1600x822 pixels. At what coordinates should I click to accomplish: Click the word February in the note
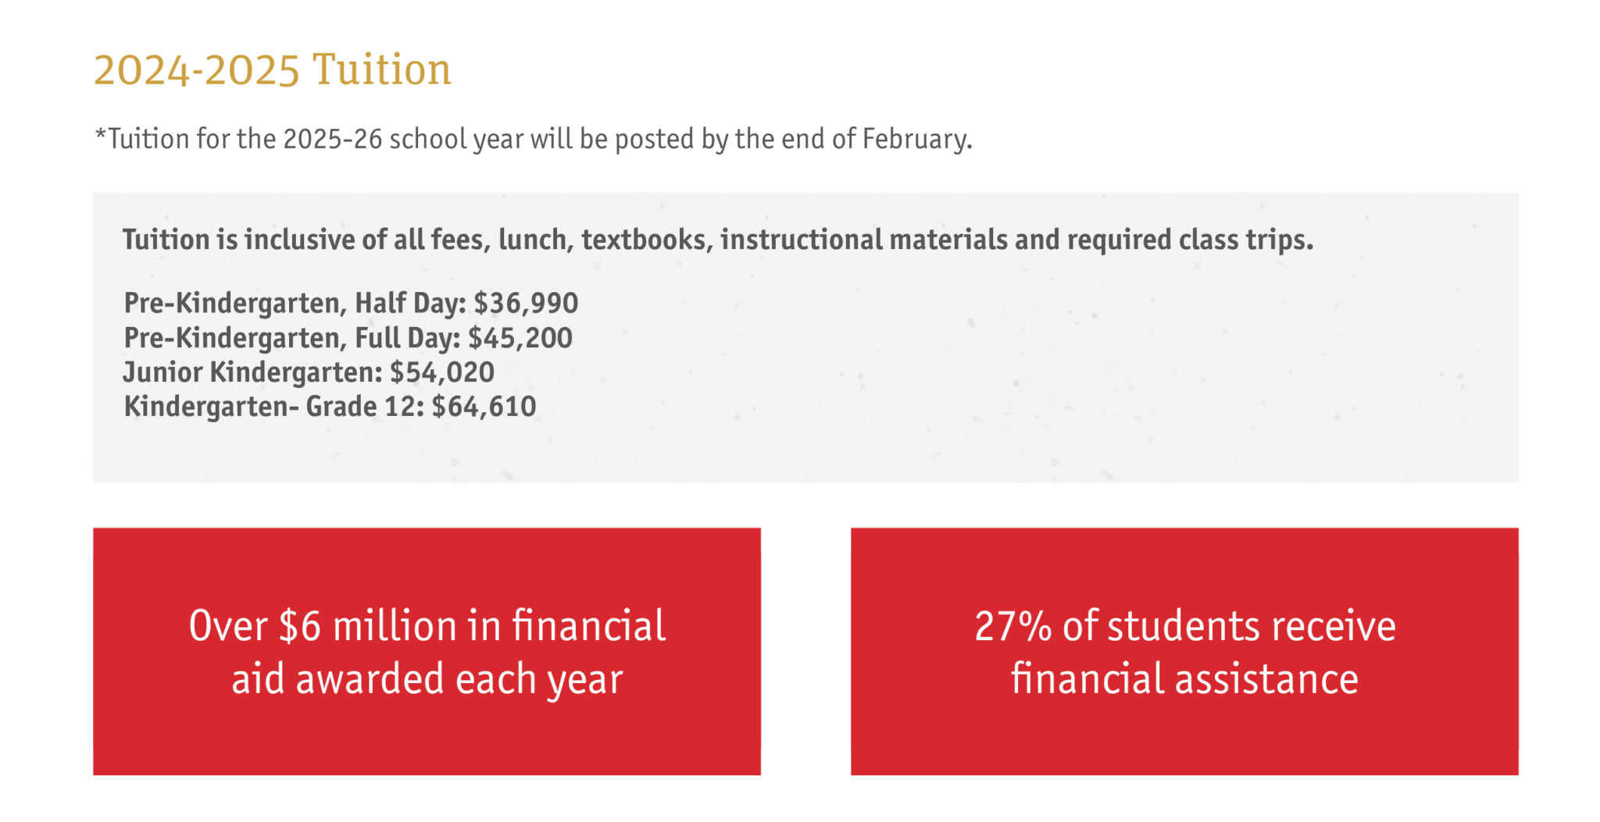point(917,139)
